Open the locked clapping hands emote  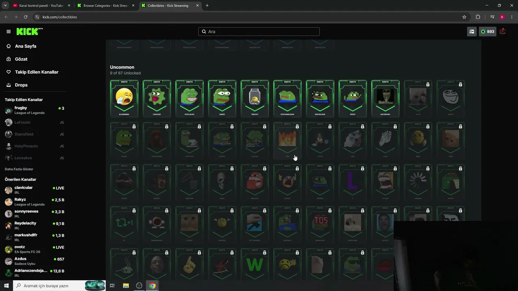point(385,141)
